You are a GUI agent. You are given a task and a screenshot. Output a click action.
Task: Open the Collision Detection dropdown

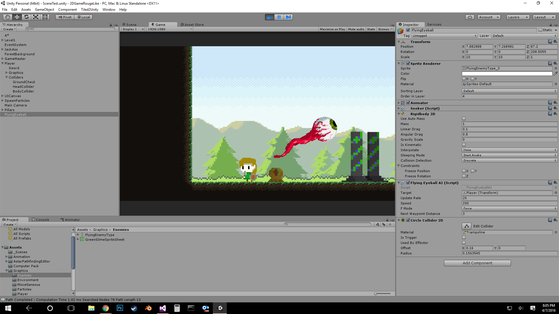point(510,160)
